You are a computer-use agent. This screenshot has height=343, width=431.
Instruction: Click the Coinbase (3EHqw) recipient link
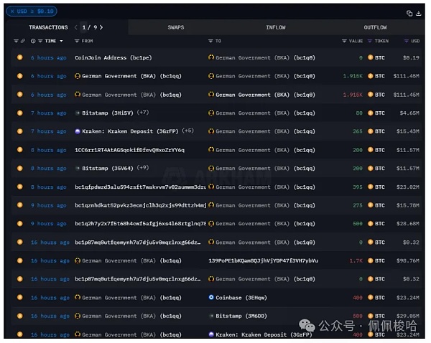242,297
